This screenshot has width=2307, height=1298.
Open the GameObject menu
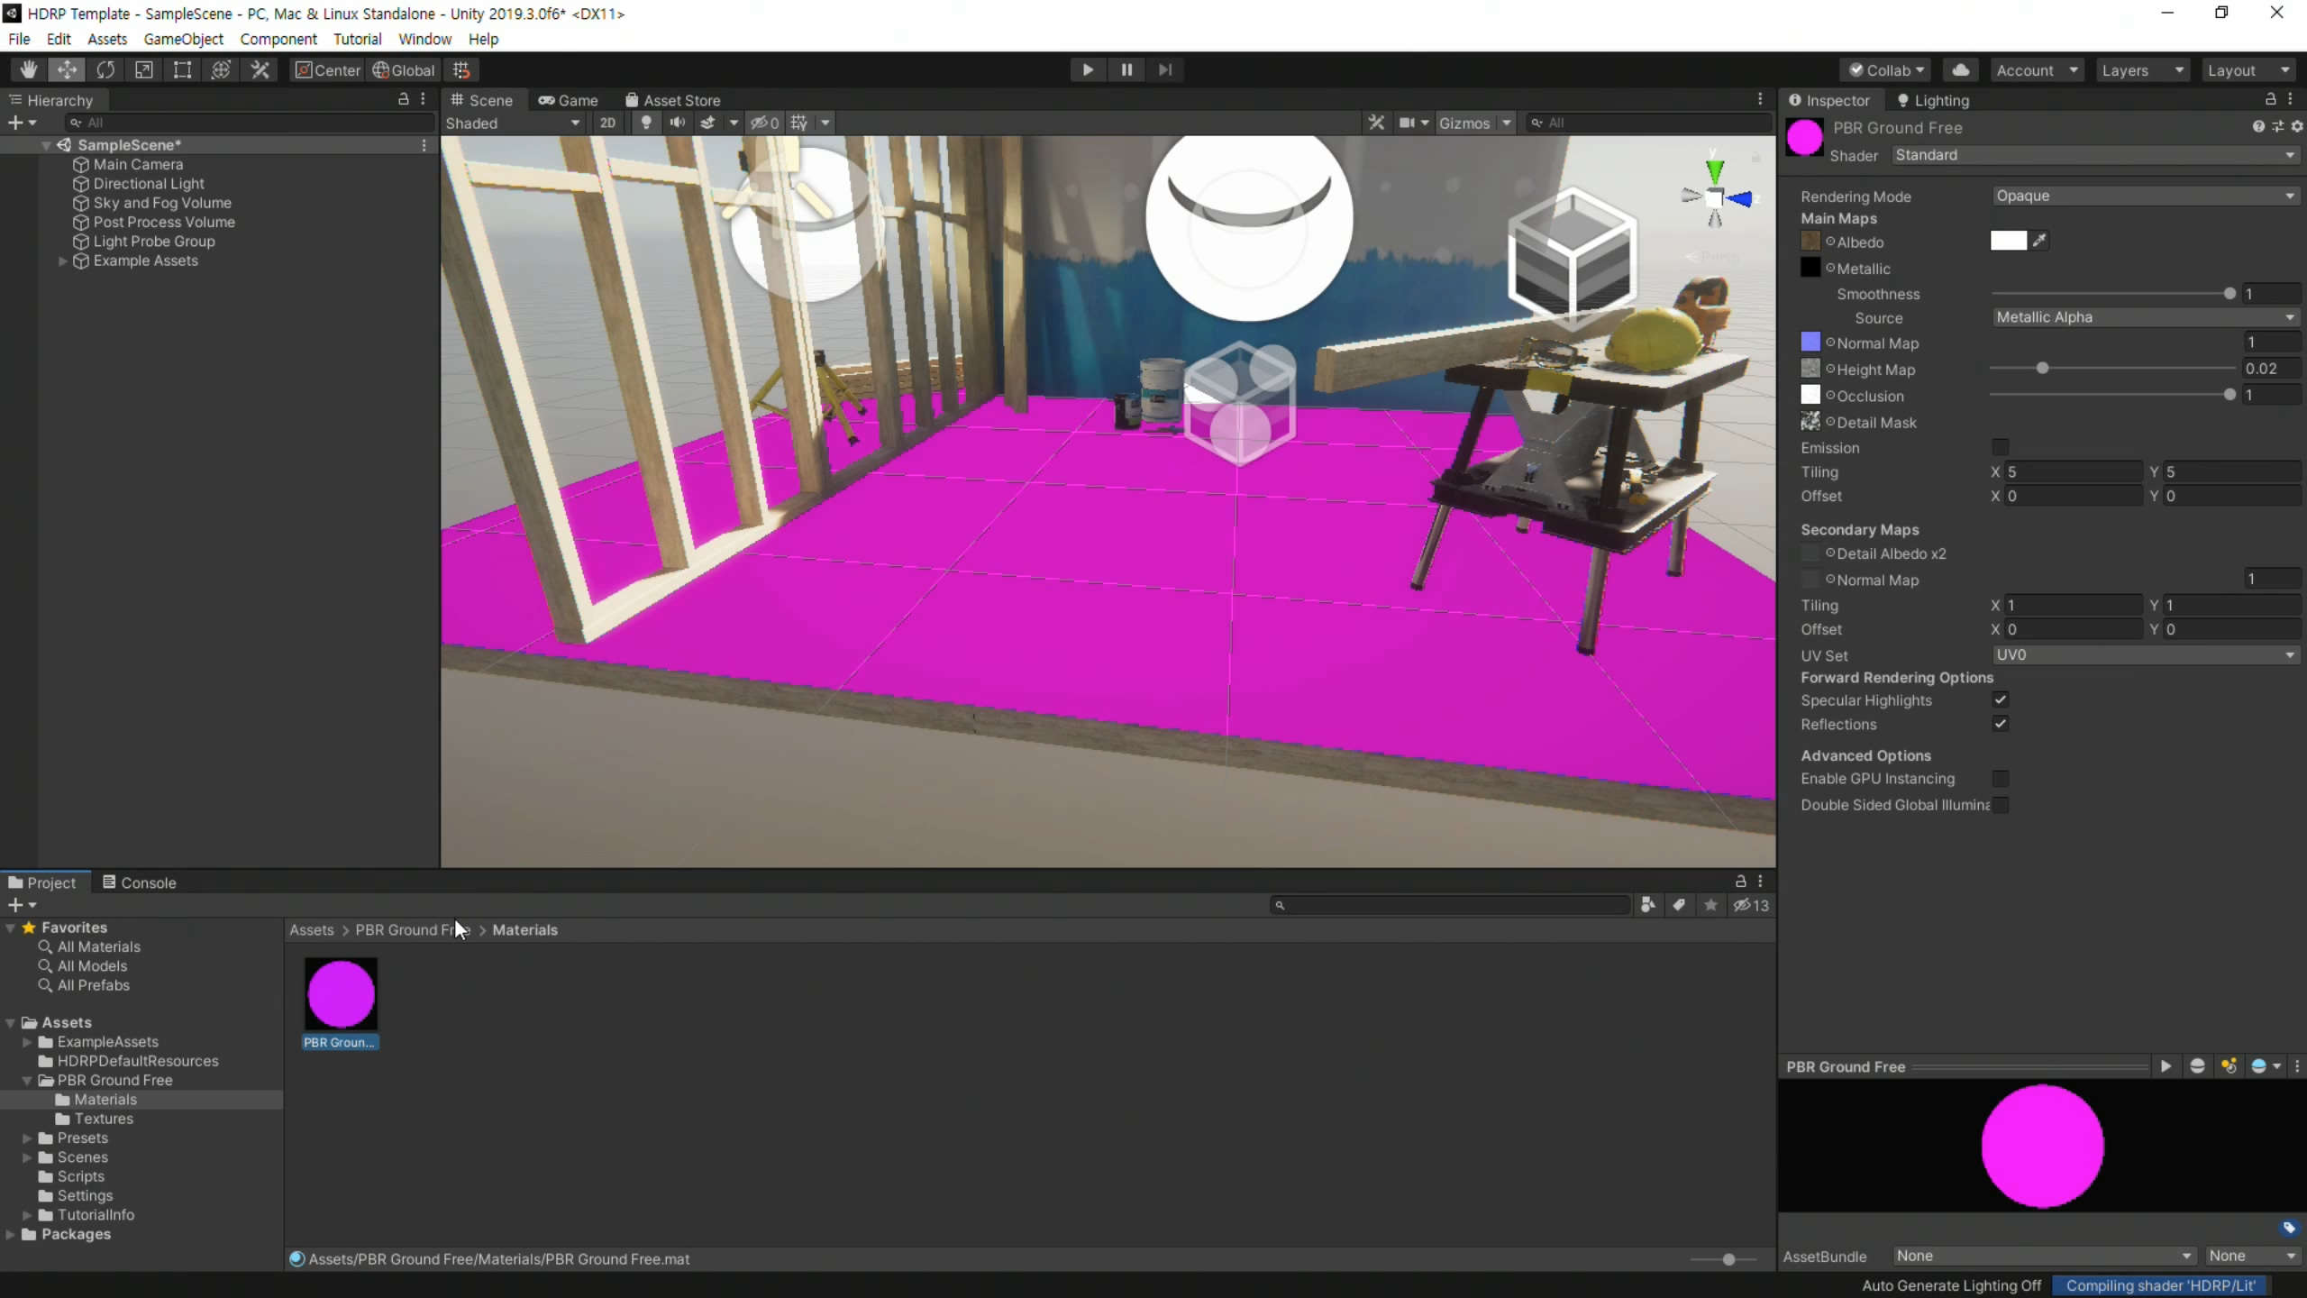(x=183, y=39)
